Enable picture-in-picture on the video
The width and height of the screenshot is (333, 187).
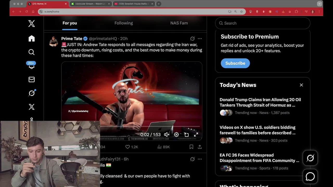pos(186,135)
